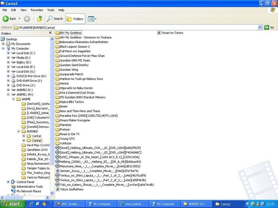
Task: Select Noein folder icon
Action: click(x=57, y=106)
